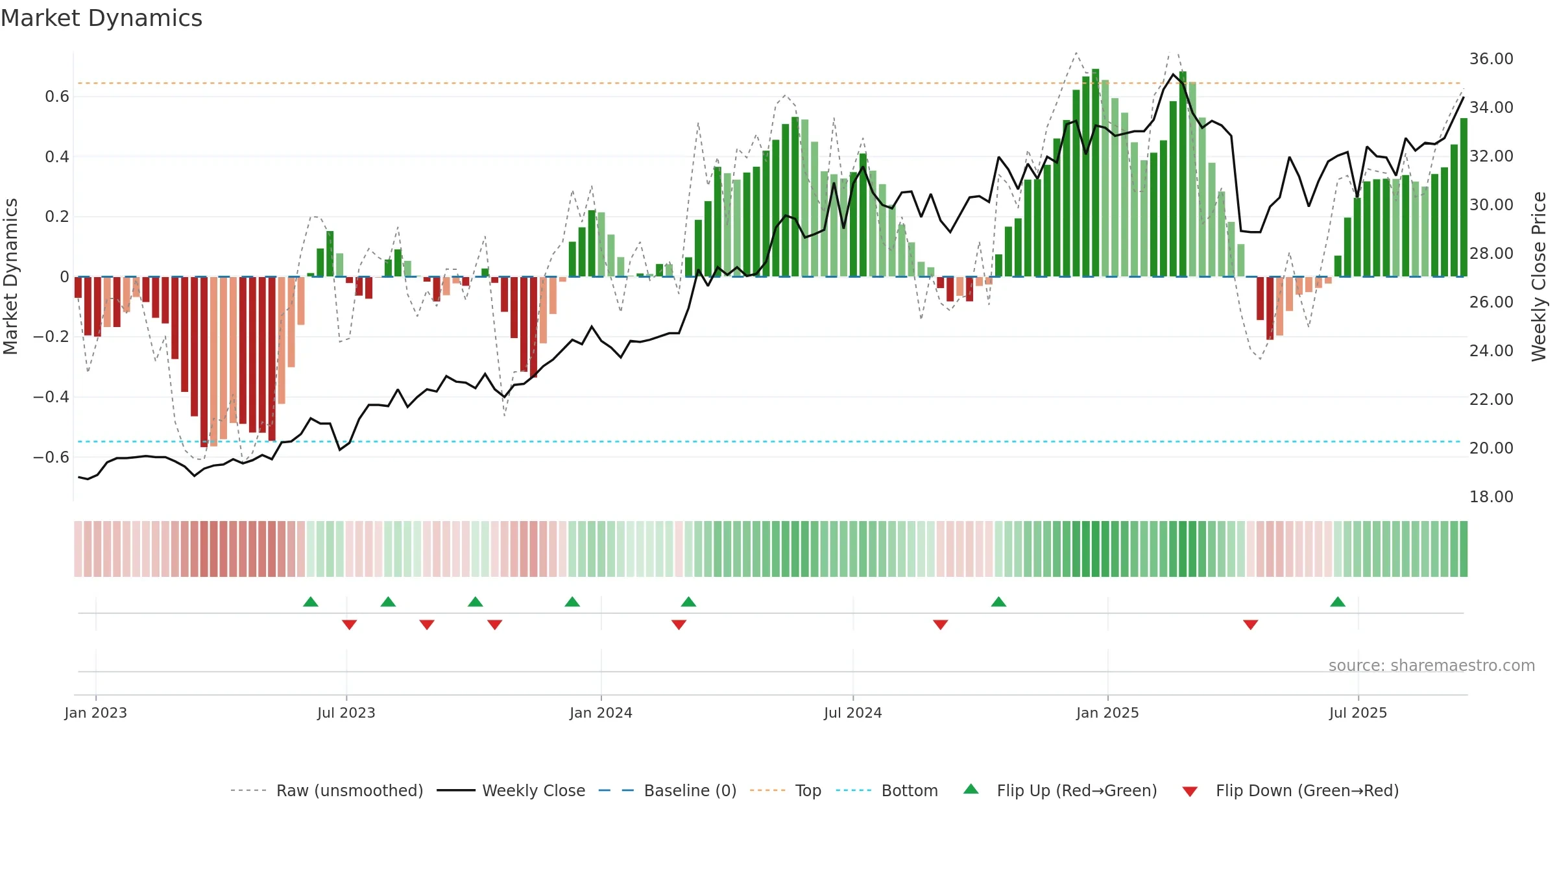Click the earliest Flip Up marker before Jul 2023
Viewport: 1557px width, 876px height.
click(311, 602)
